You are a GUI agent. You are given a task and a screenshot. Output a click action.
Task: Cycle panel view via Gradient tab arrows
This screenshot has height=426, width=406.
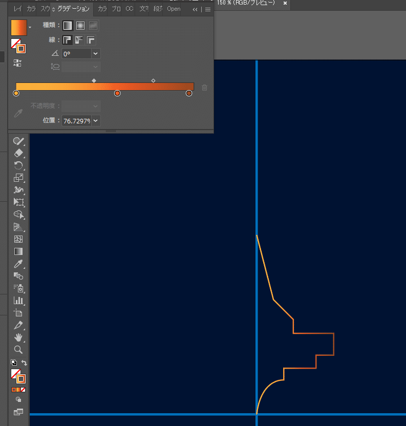click(x=54, y=10)
